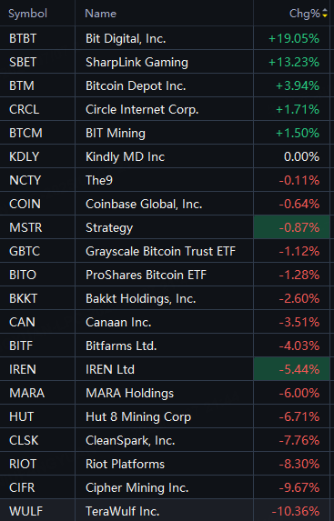
Task: Click the Symbol column header
Action: [x=28, y=14]
